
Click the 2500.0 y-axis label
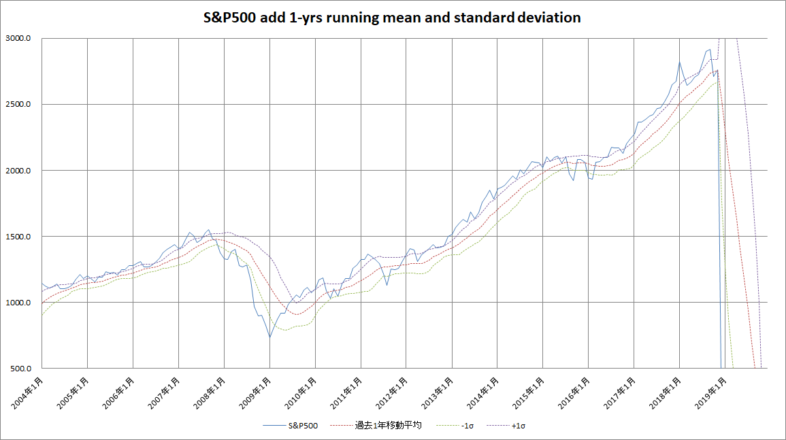pyautogui.click(x=18, y=104)
